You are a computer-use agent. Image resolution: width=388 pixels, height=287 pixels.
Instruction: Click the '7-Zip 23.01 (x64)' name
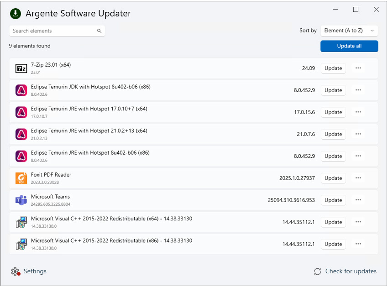pyautogui.click(x=51, y=65)
